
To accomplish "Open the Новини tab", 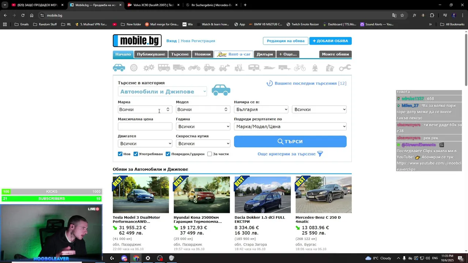I will (x=203, y=54).
